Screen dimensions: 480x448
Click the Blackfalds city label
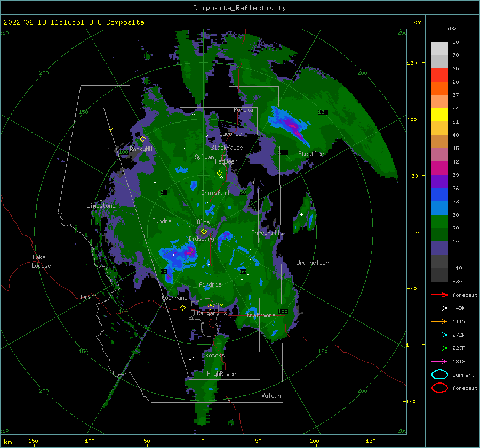(227, 148)
